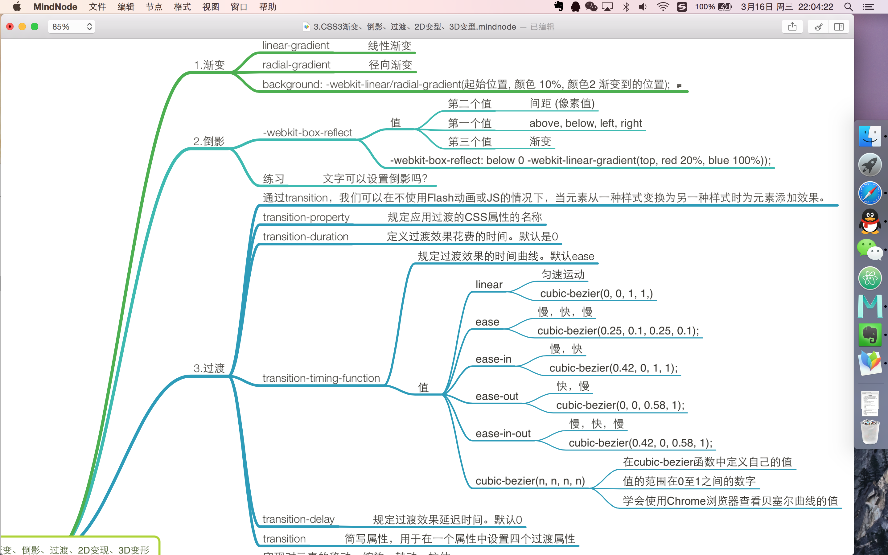Select the 3.过渡 node

[x=209, y=368]
